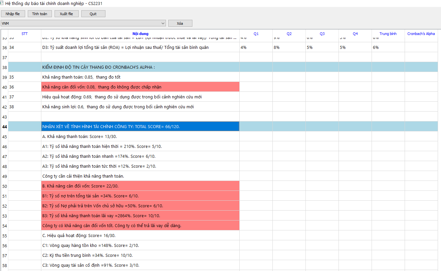Image resolution: width=441 pixels, height=271 pixels.
Task: Select 'C. Hiệu quả hoạt động: Score= 16/30' row
Action: [140, 235]
